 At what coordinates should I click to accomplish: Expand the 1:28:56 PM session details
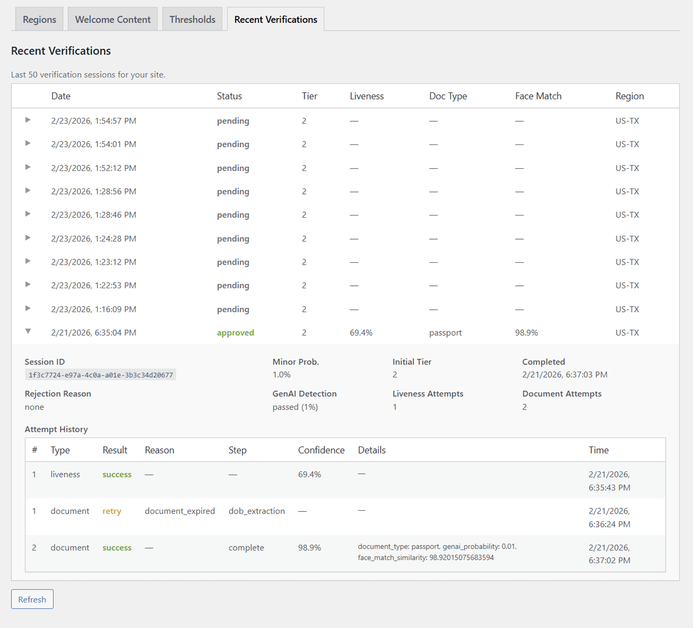(28, 191)
